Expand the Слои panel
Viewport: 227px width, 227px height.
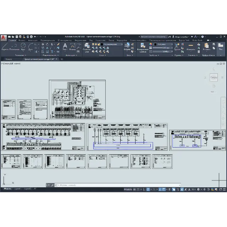click(x=103, y=55)
